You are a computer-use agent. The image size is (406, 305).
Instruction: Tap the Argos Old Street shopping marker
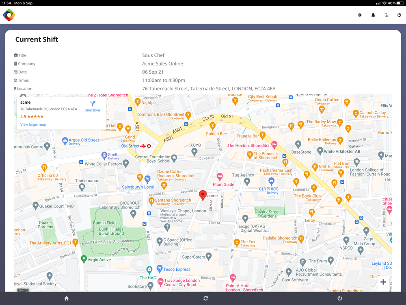65,141
